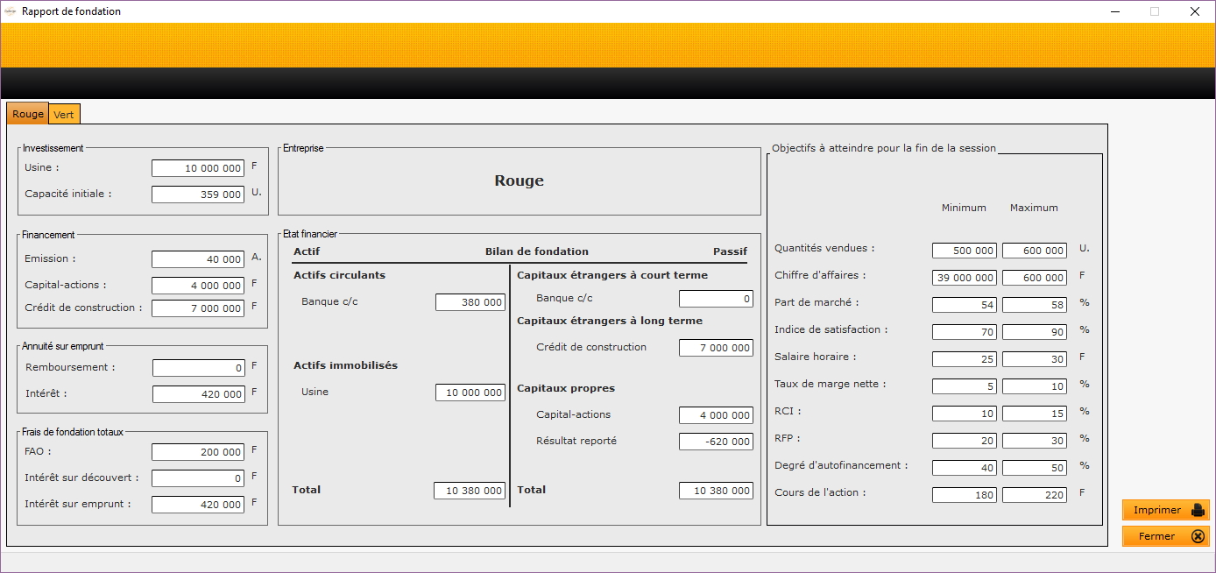The width and height of the screenshot is (1216, 573).
Task: Select the minimum Quantités vendues field
Action: pyautogui.click(x=965, y=251)
